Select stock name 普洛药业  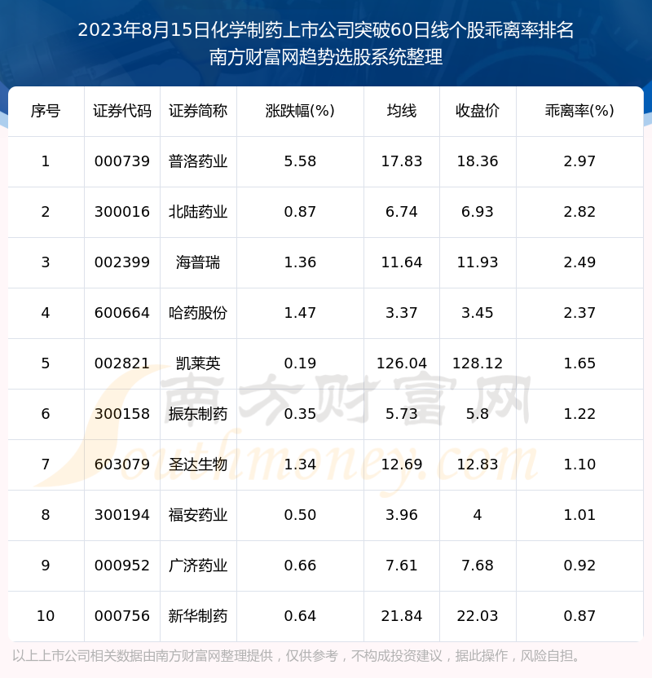point(198,161)
